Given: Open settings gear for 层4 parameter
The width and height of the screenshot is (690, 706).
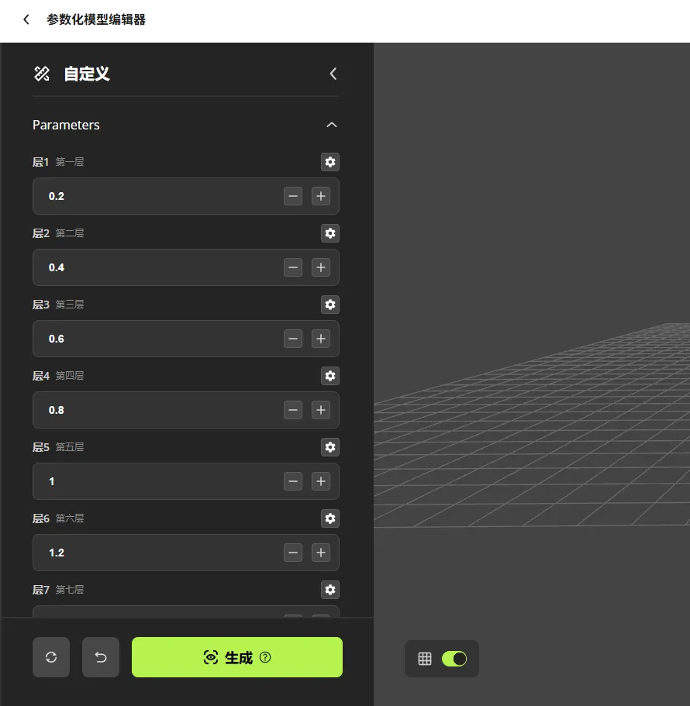Looking at the screenshot, I should click(330, 376).
